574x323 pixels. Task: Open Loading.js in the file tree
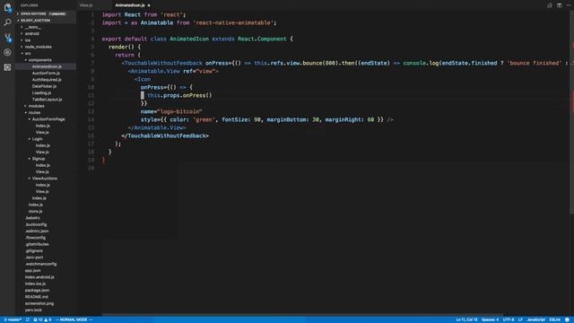41,93
